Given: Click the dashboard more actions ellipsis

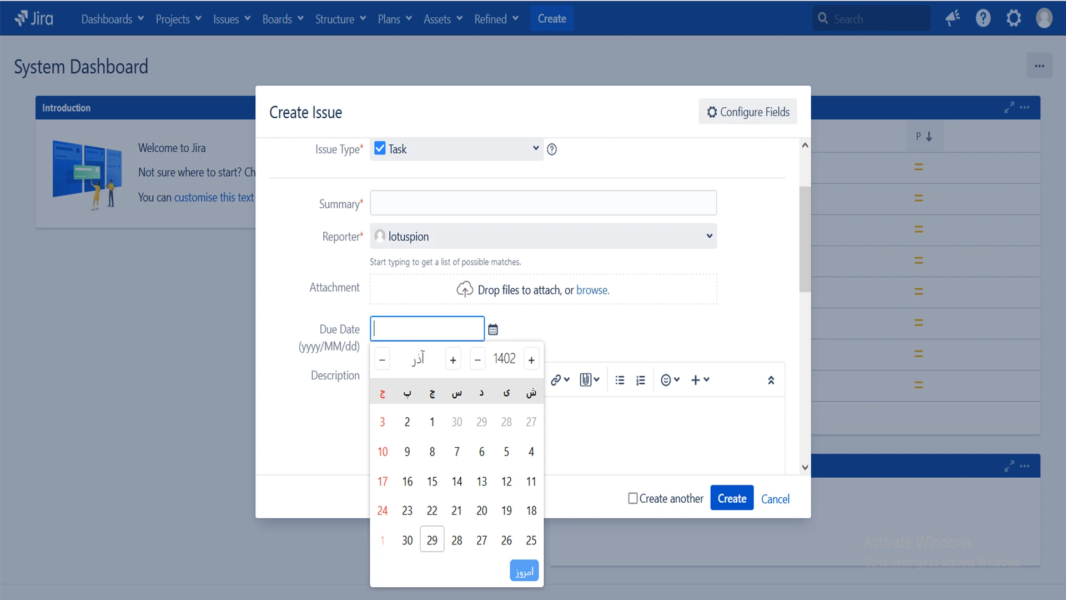Looking at the screenshot, I should coord(1039,66).
